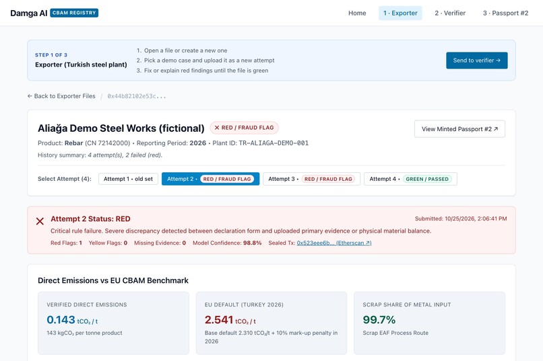Click the Select Attempt (4): label
This screenshot has height=361, width=543.
tap(65, 179)
